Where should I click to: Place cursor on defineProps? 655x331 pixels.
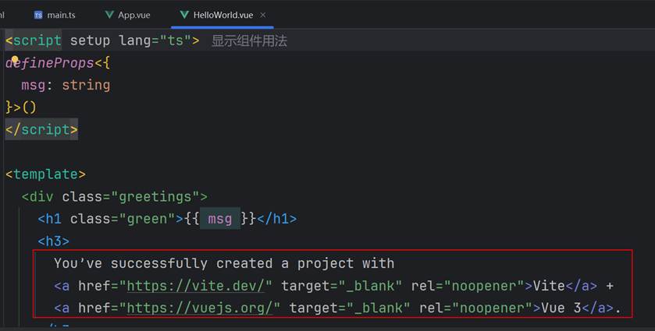point(50,63)
